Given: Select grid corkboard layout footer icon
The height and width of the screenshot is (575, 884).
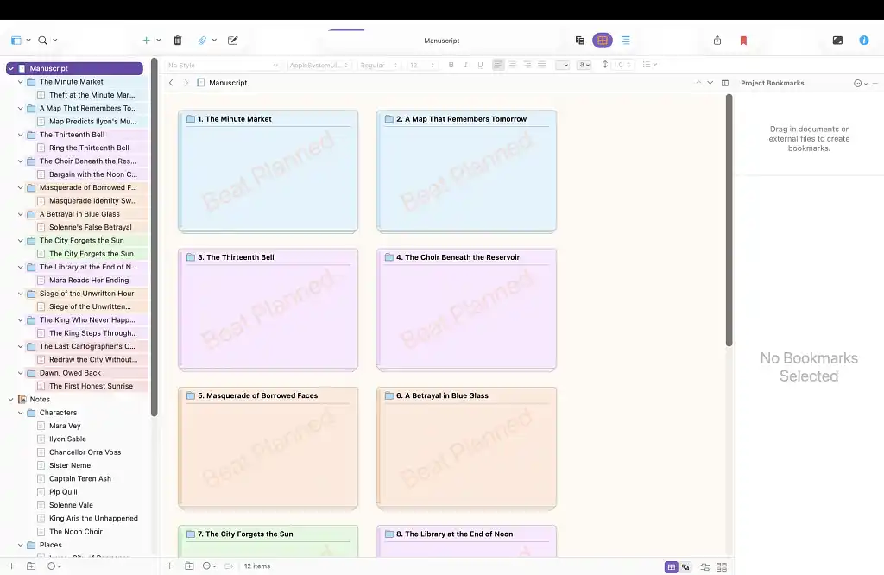Looking at the screenshot, I should [671, 567].
